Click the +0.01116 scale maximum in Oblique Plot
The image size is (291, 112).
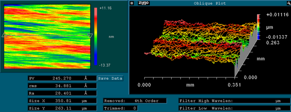click(x=278, y=15)
